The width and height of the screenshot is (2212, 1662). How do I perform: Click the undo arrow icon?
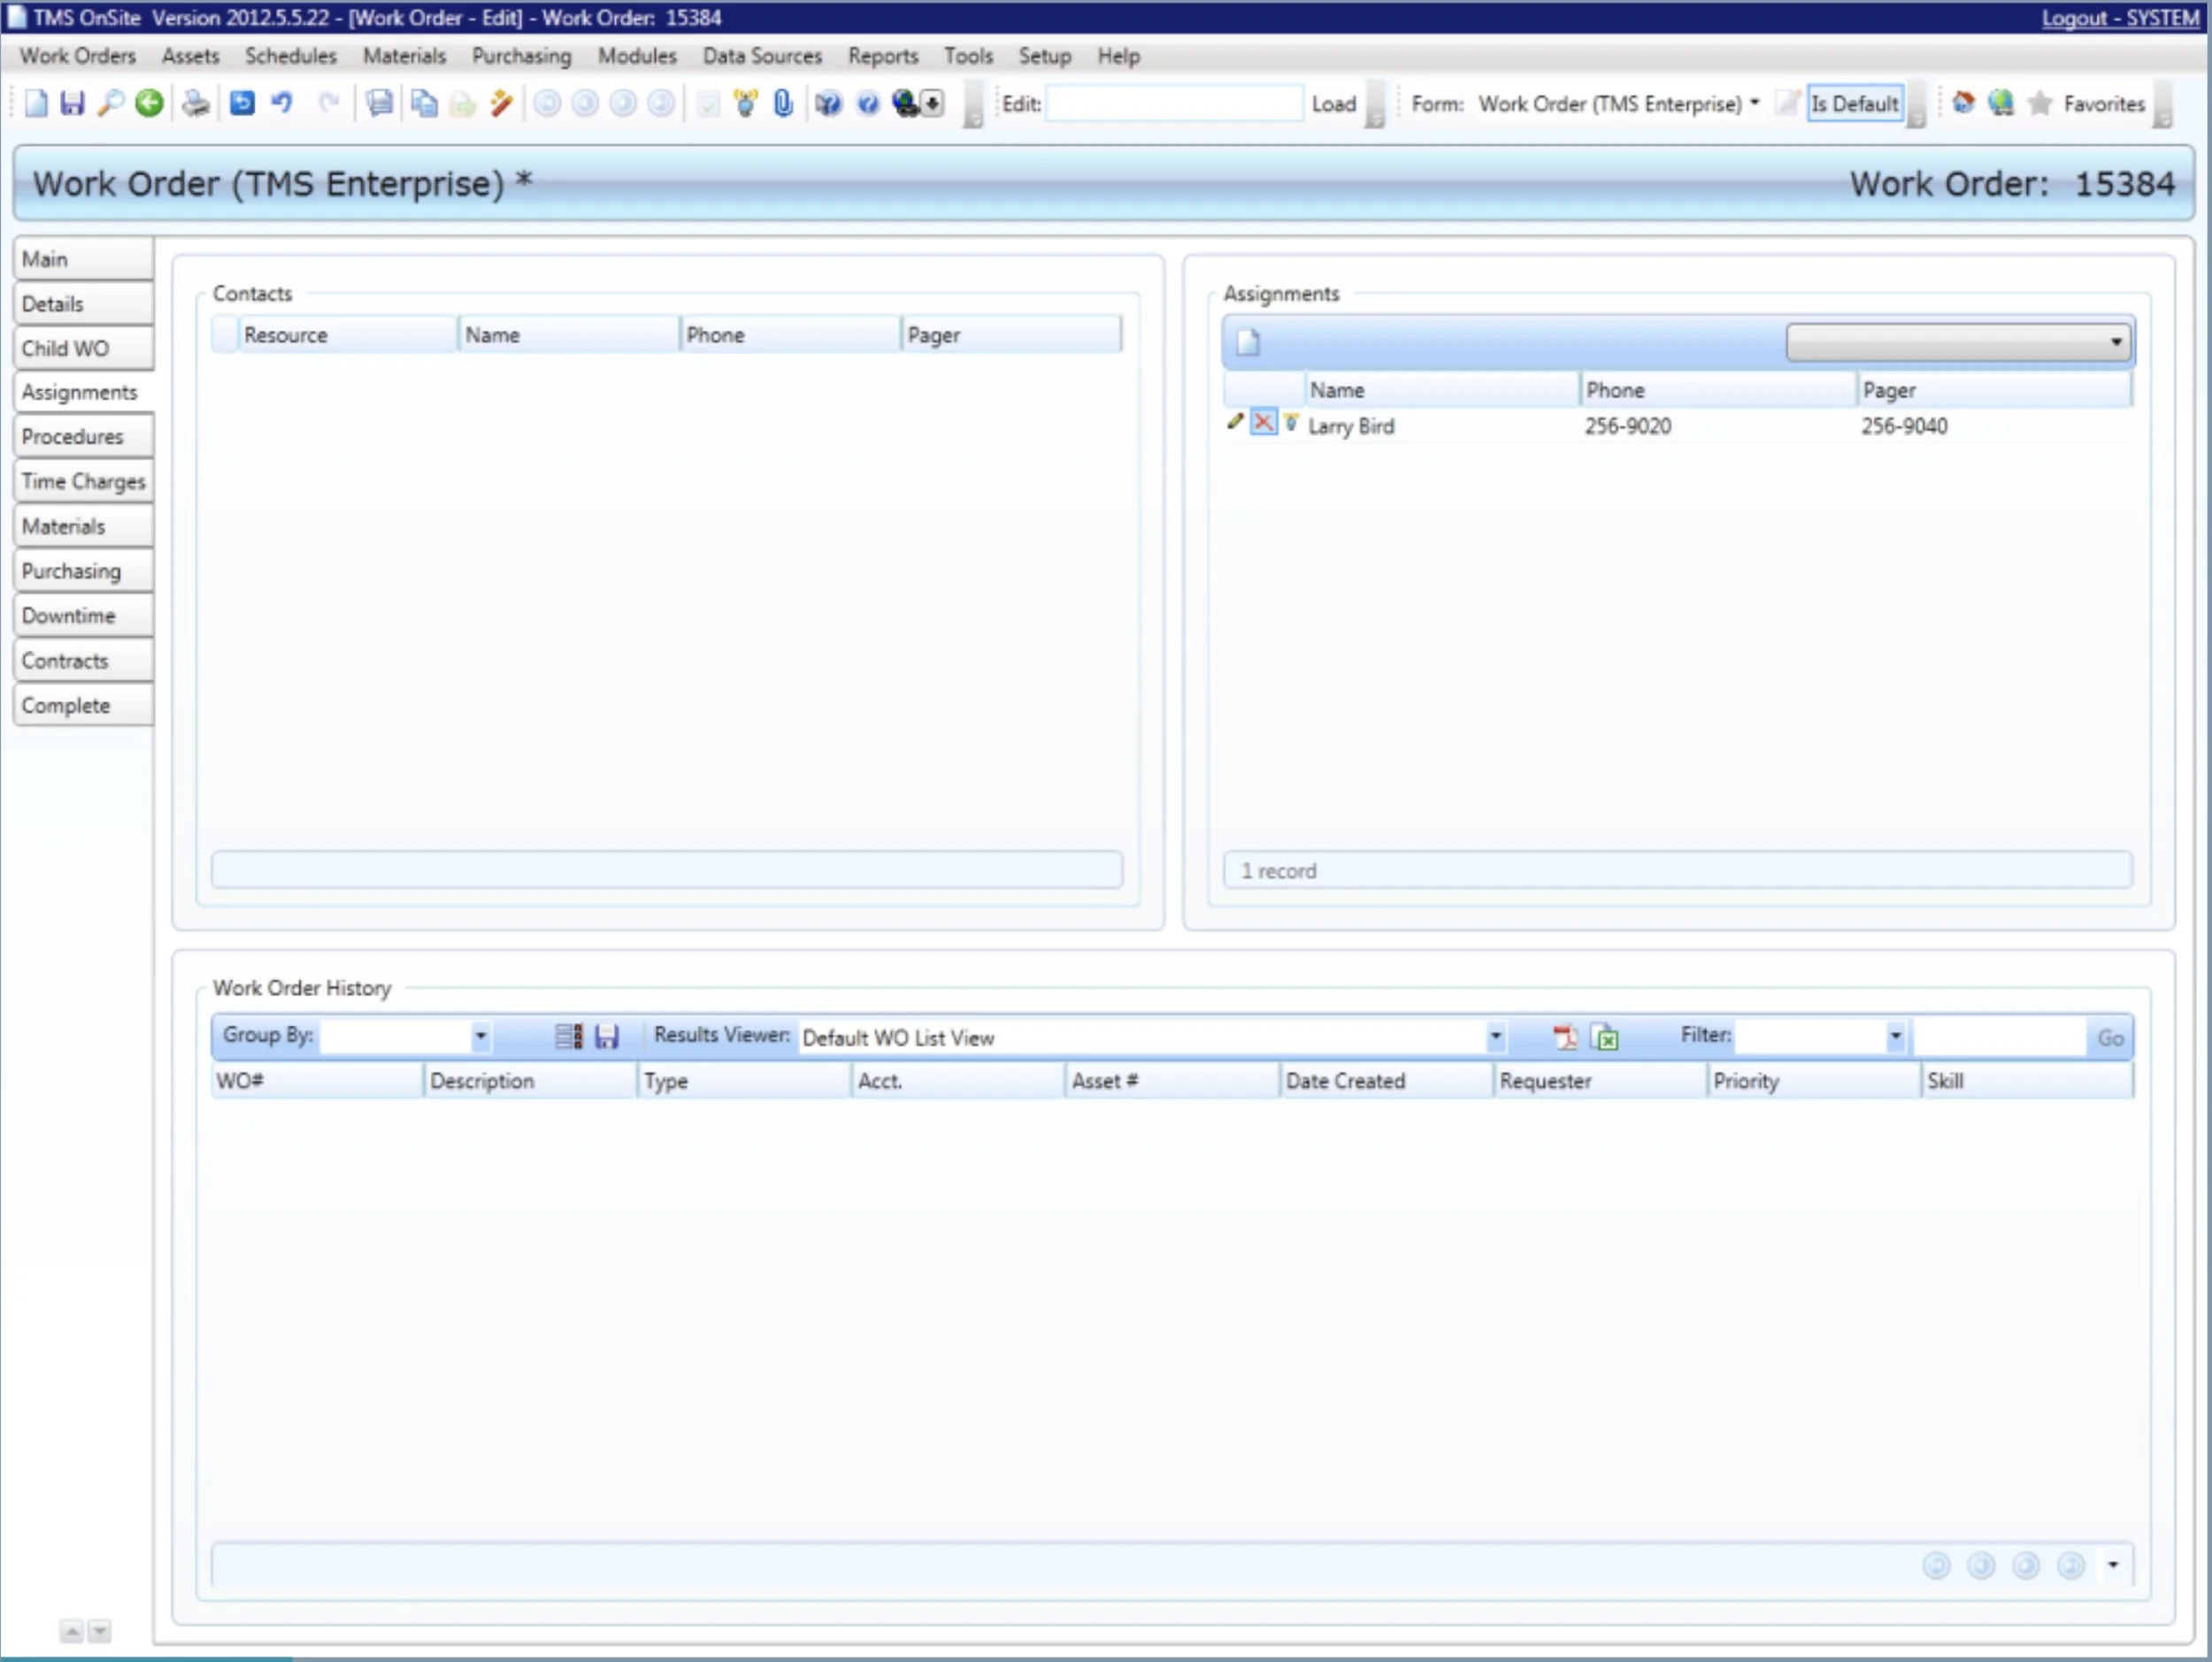pos(282,103)
